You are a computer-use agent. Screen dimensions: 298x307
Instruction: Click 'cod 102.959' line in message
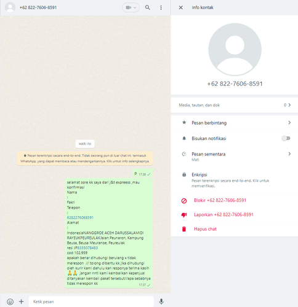point(77,253)
